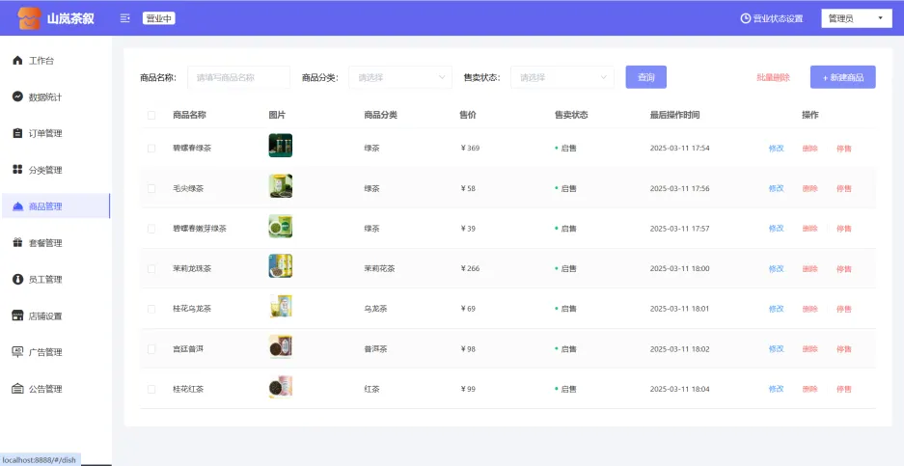The width and height of the screenshot is (904, 466).
Task: Open the 商品分类 filter dropdown
Action: 399,77
